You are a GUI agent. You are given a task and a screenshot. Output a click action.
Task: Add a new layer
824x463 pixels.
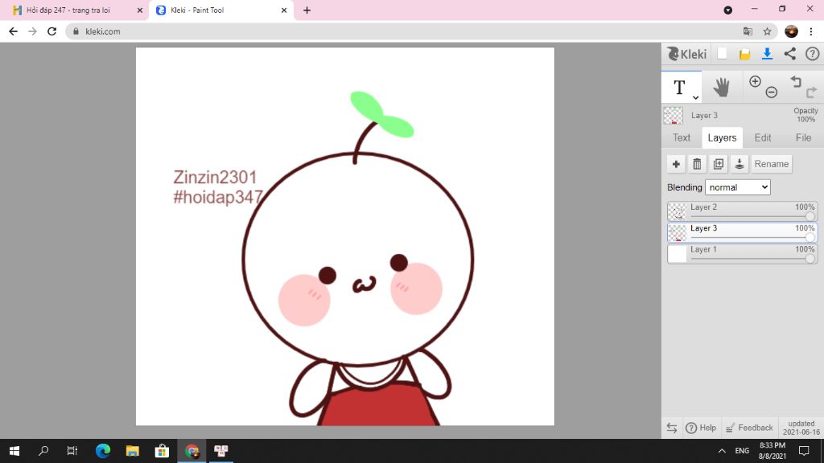[676, 164]
